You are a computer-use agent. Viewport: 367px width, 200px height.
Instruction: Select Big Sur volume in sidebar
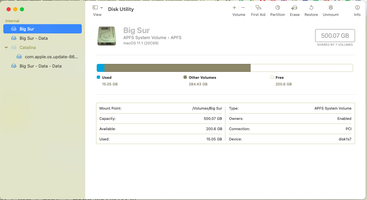click(42, 29)
